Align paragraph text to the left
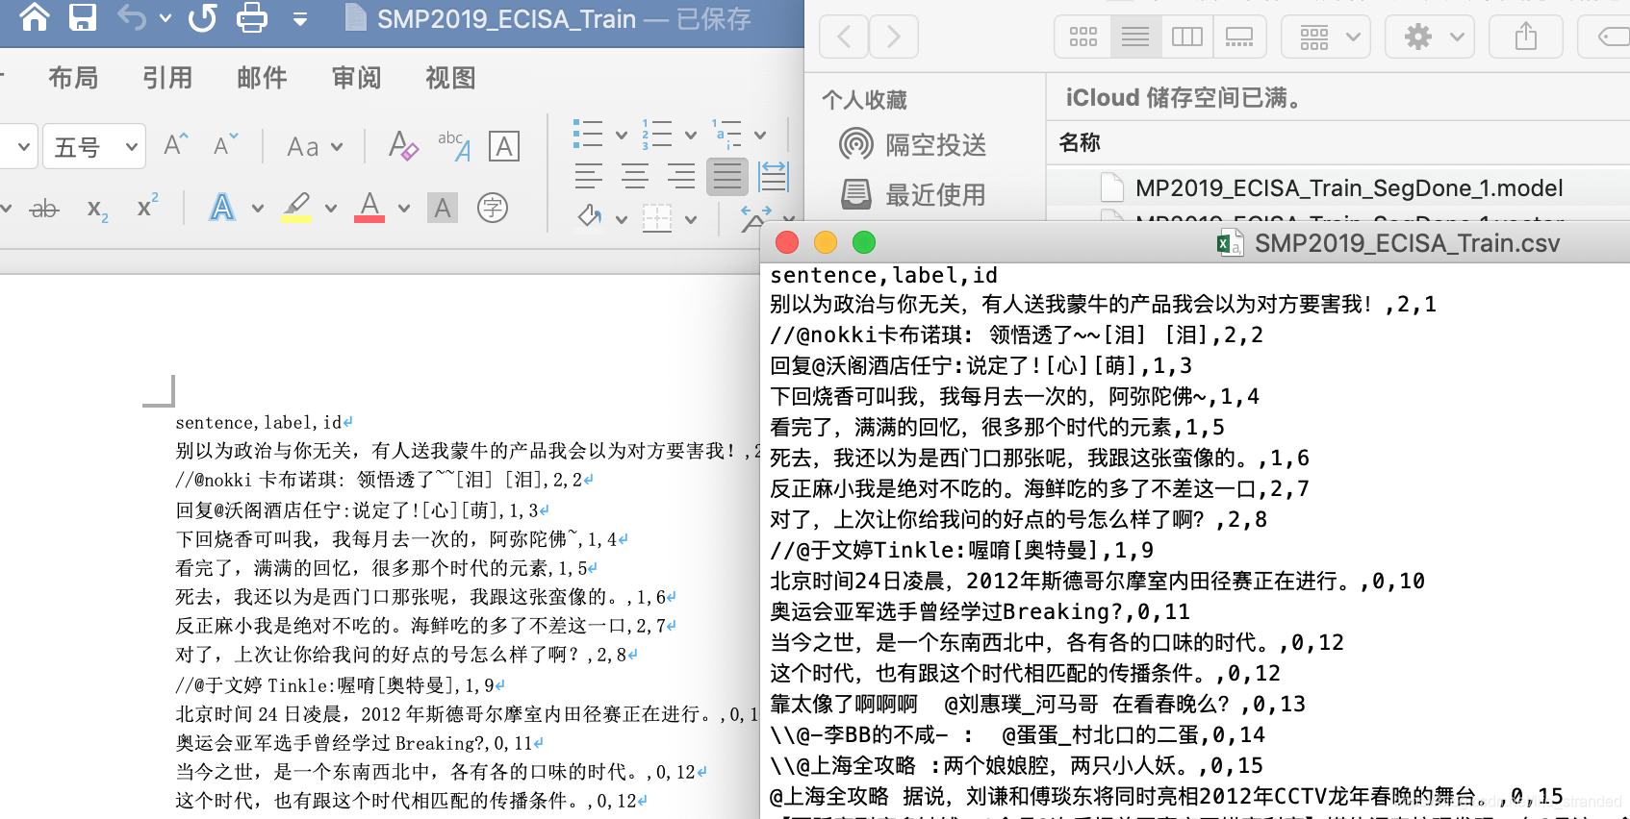Image resolution: width=1630 pixels, height=819 pixels. click(x=588, y=176)
